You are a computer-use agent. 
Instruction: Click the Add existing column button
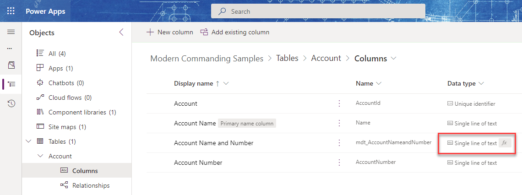point(235,32)
